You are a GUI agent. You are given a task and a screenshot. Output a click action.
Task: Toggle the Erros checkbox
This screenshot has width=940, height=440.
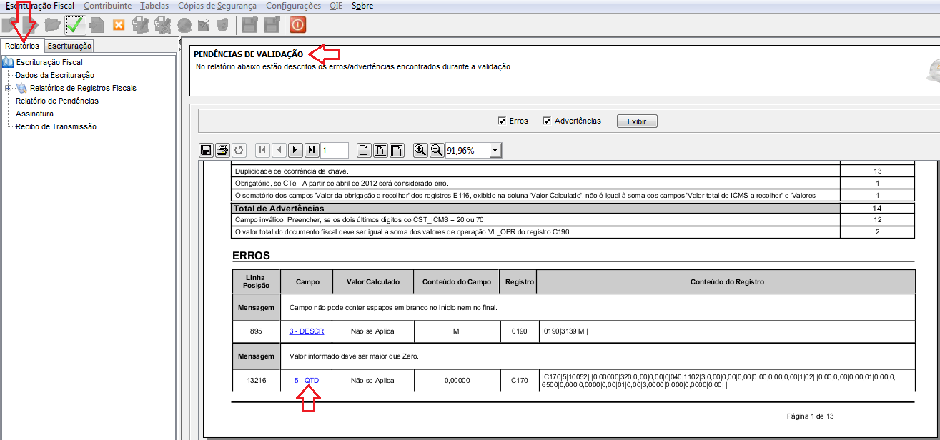[x=502, y=121]
